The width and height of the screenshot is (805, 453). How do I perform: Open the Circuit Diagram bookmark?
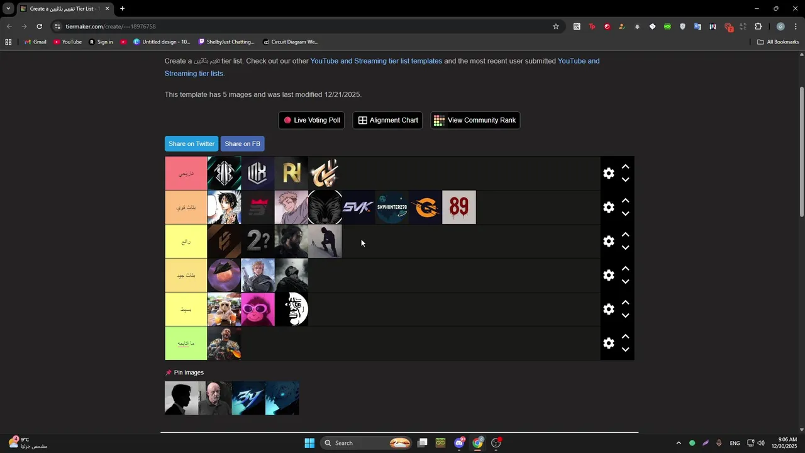click(x=291, y=42)
